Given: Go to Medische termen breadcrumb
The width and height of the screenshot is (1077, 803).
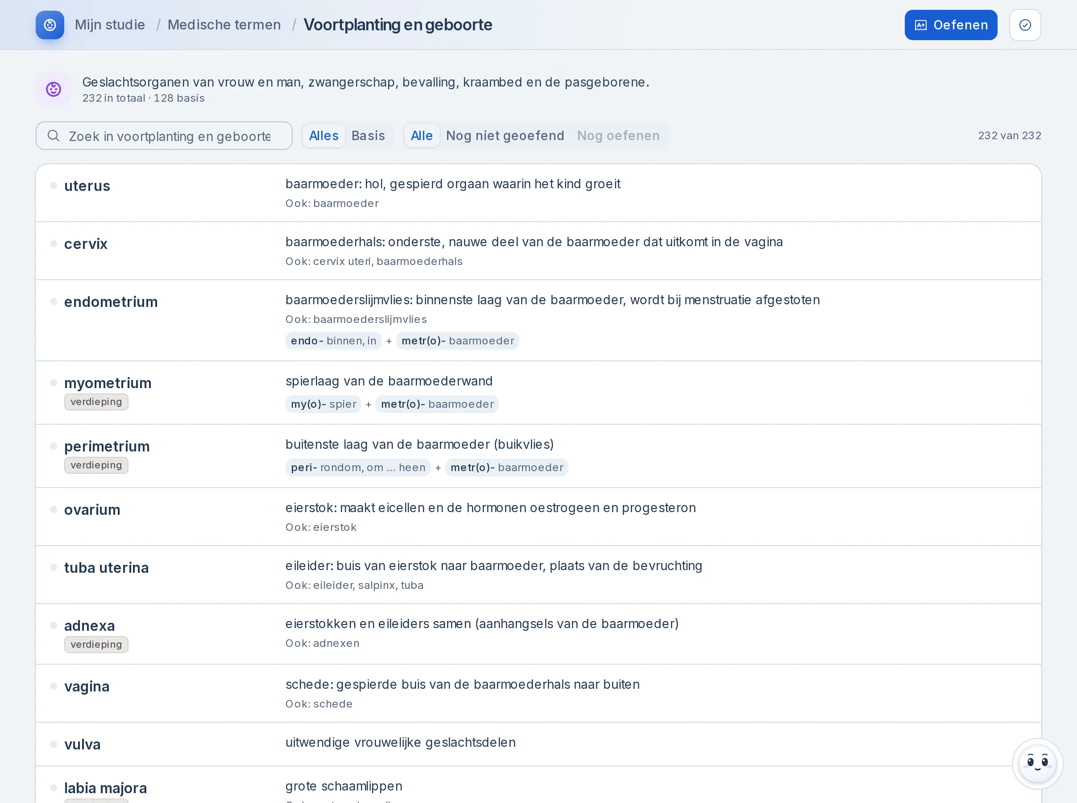Looking at the screenshot, I should pyautogui.click(x=224, y=25).
